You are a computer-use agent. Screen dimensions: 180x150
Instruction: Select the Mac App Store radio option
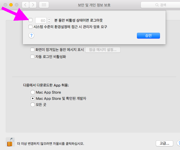point(33,92)
